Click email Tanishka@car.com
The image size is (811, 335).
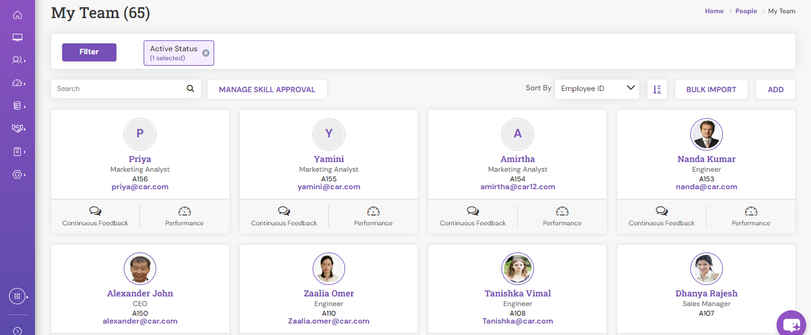[x=518, y=321]
